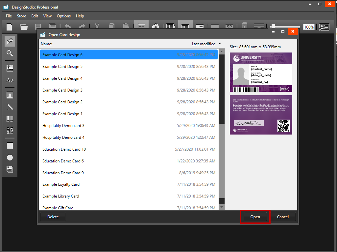Click the settings gear in the toolbar
The height and width of the screenshot is (252, 337).
pos(156,26)
